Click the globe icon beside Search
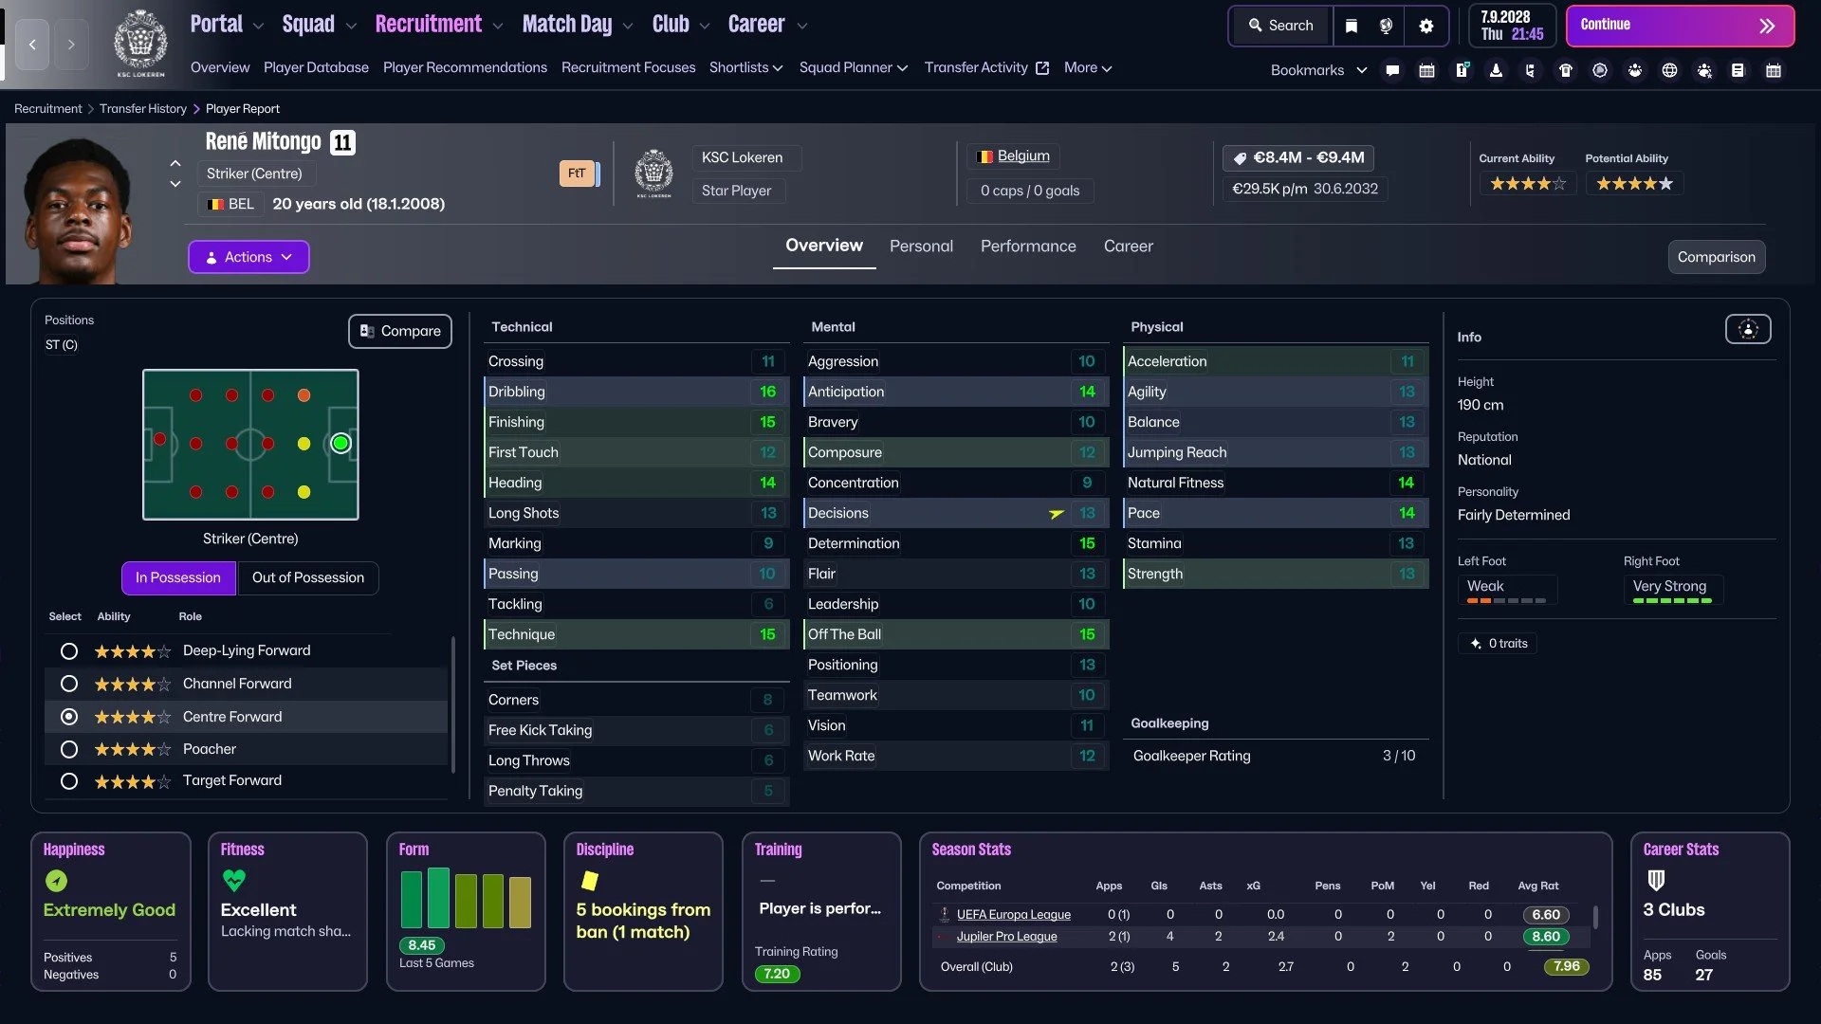 1386,26
